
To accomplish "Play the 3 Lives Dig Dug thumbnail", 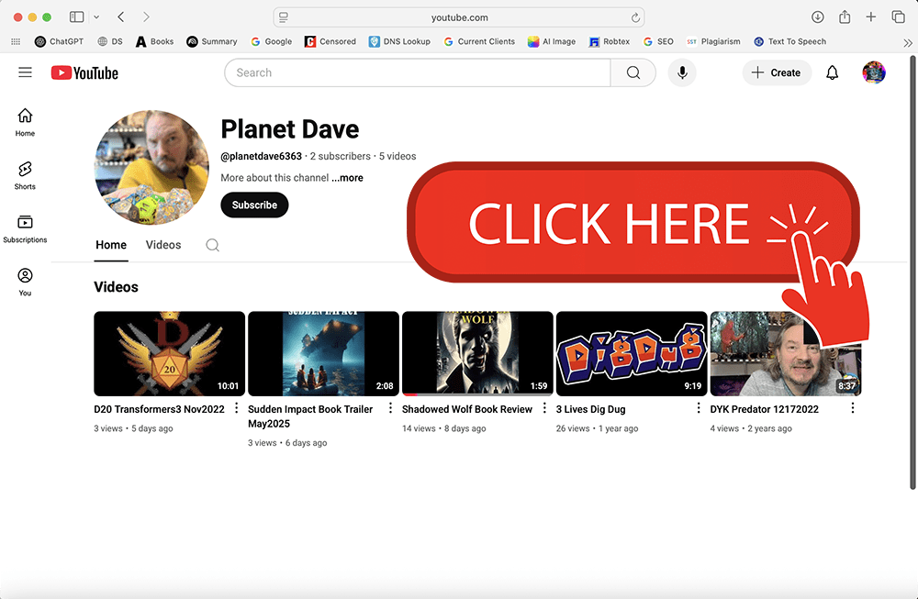I will pyautogui.click(x=632, y=353).
